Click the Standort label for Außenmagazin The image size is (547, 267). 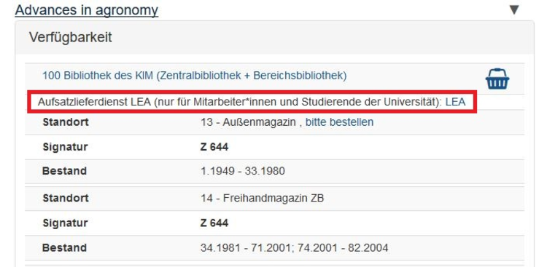point(66,122)
